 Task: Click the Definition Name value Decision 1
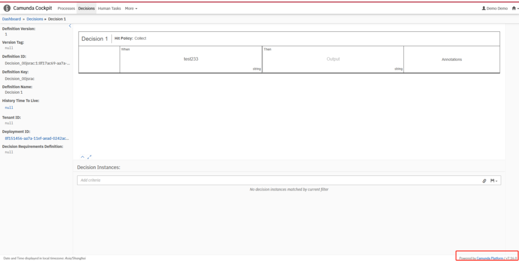tap(14, 92)
